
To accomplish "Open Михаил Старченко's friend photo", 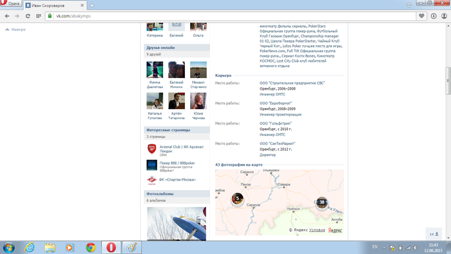I will pos(198,70).
